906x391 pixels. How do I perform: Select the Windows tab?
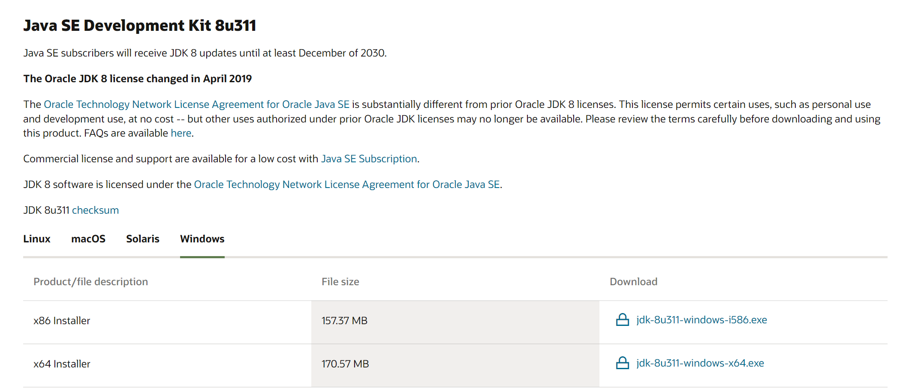pos(202,239)
